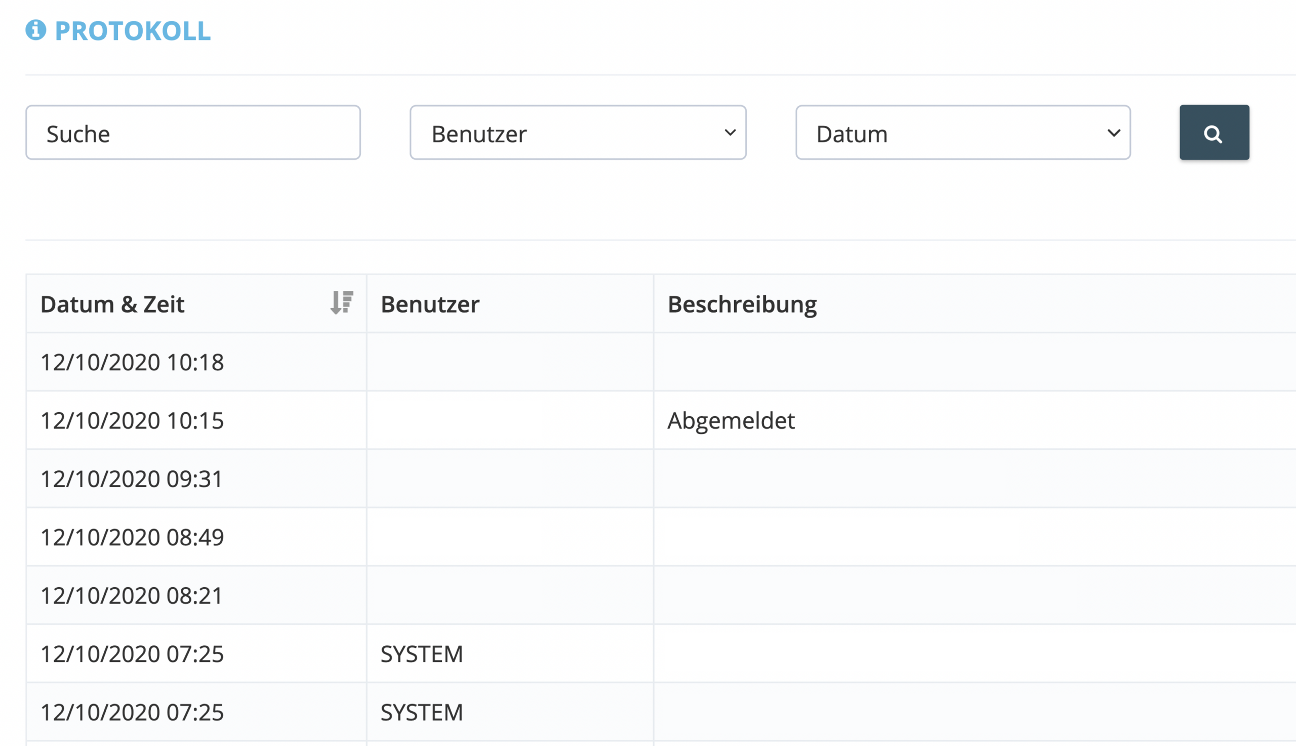Click the PROTOKOLL page heading
The width and height of the screenshot is (1296, 746).
(132, 31)
